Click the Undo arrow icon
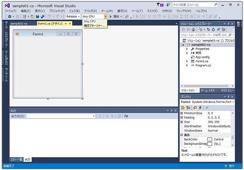 [x=49, y=17]
